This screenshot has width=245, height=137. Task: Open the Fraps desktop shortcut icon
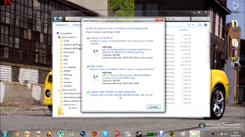235,63
